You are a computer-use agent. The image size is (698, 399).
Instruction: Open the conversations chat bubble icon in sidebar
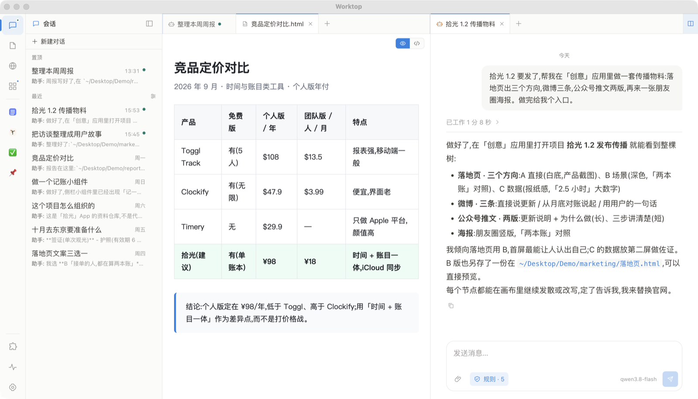13,25
